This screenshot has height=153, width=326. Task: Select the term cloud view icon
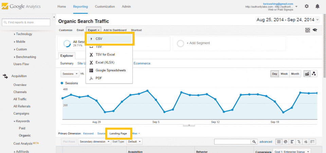tap(306, 141)
